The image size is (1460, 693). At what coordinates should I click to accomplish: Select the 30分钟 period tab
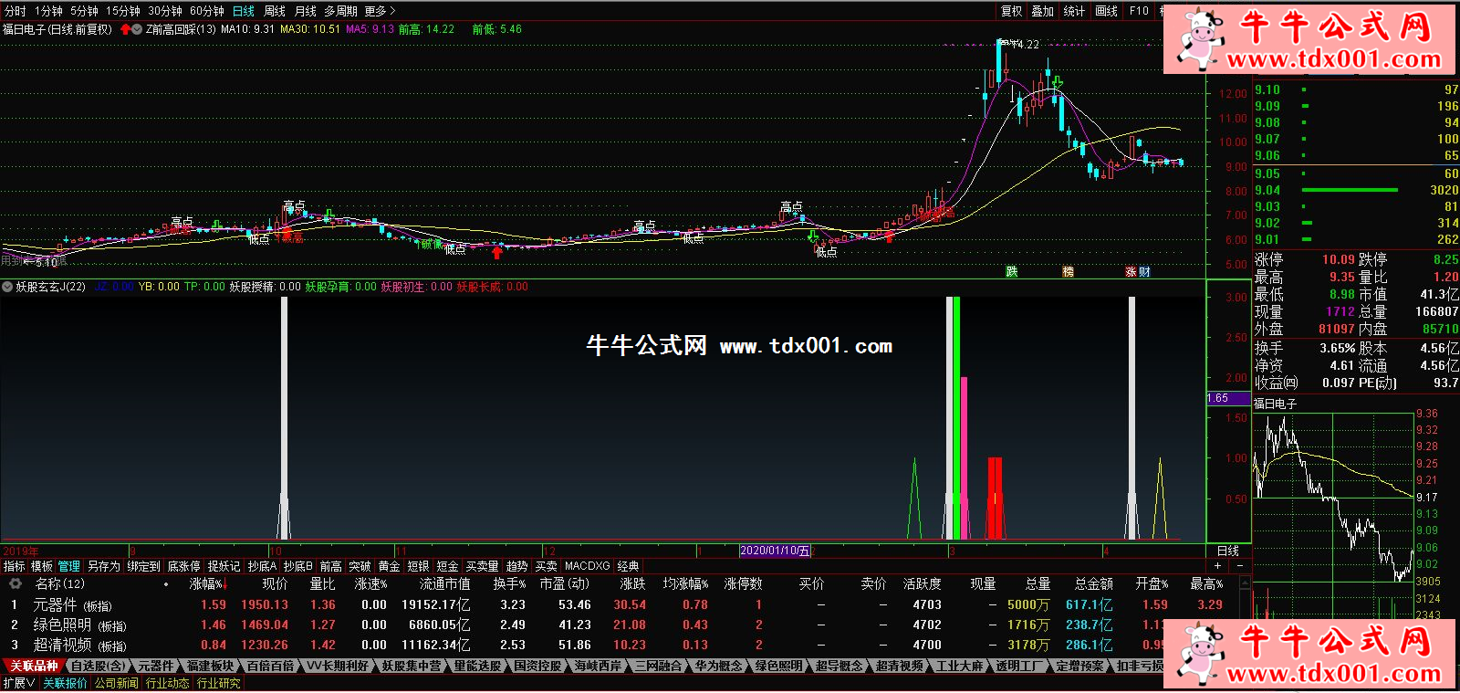[x=165, y=11]
